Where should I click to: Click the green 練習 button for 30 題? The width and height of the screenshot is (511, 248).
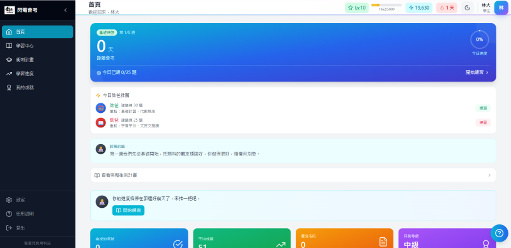tap(483, 108)
